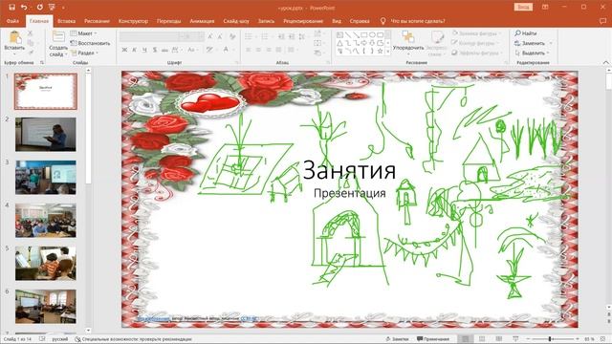Expand the shapes gallery more arrow
Screen dimensions: 612x344
coord(387,52)
